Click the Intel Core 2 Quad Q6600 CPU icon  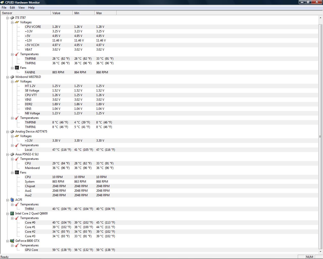click(12, 213)
